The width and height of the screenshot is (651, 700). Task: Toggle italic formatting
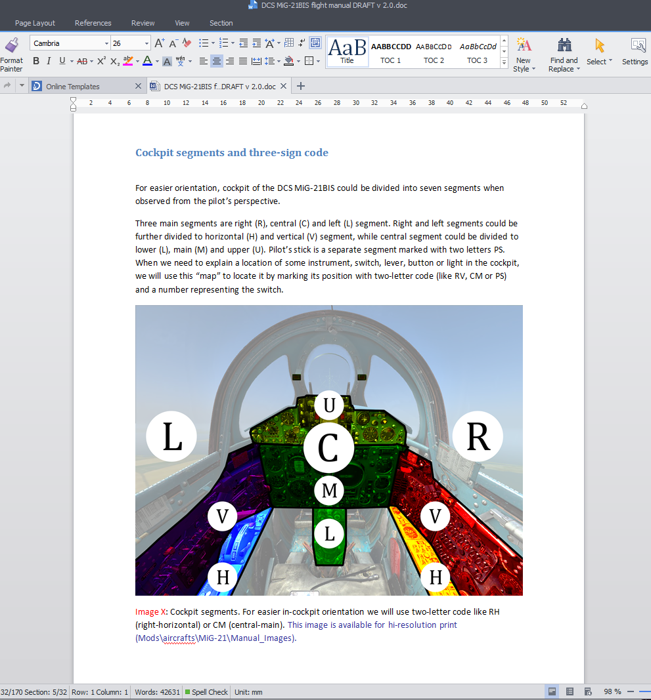(x=49, y=61)
